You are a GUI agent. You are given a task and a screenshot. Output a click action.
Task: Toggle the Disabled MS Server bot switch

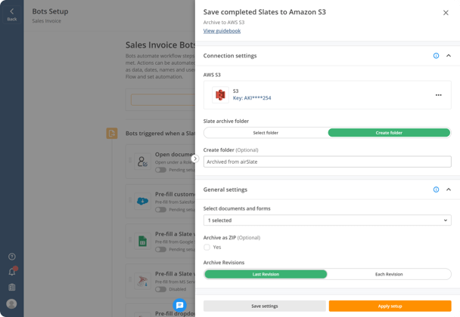coord(160,289)
